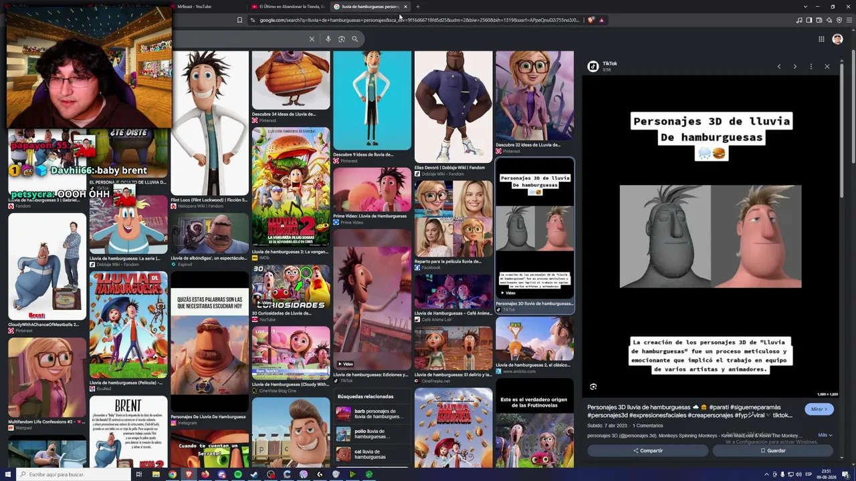856x481 pixels.
Task: Click the browser address bar URL
Action: click(x=419, y=20)
